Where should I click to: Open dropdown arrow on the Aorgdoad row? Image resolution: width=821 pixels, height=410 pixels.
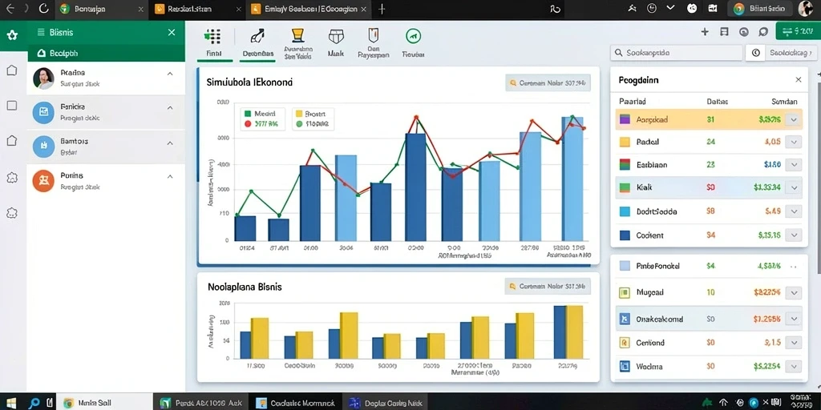tap(793, 120)
